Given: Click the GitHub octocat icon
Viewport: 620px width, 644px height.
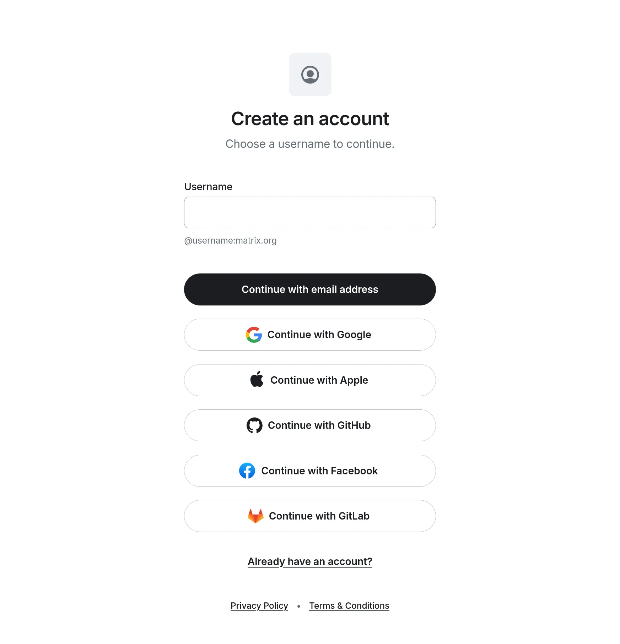Looking at the screenshot, I should pos(254,425).
